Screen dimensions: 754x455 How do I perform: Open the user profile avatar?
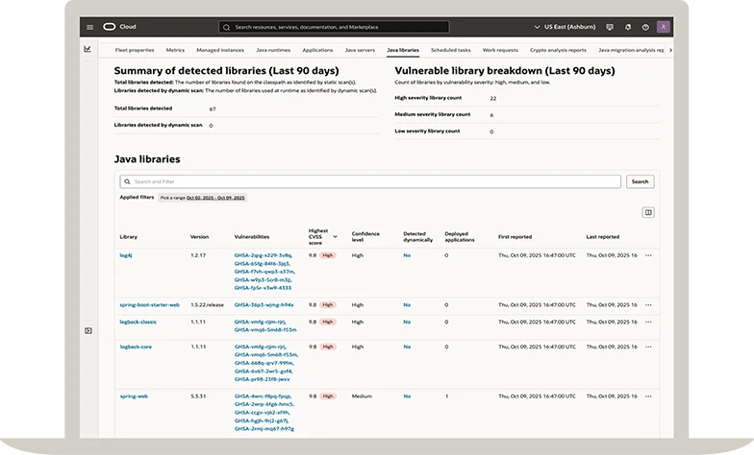[x=665, y=27]
